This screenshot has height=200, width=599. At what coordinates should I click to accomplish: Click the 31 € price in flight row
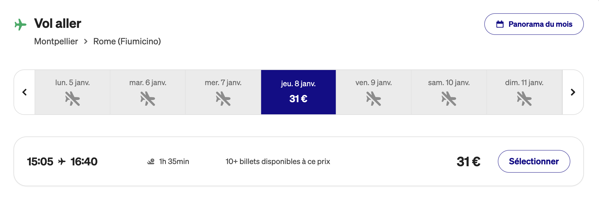(x=468, y=162)
